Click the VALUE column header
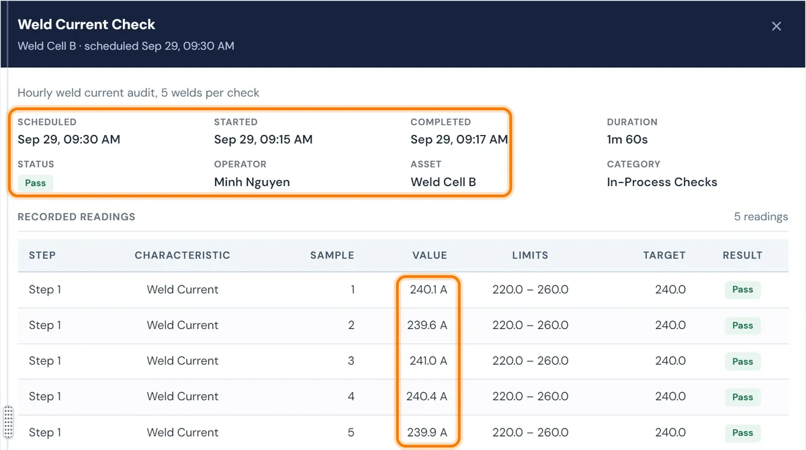 coord(430,255)
